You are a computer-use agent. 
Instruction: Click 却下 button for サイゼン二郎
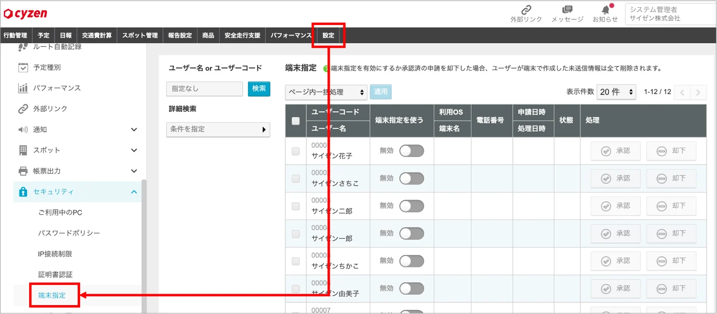coord(671,206)
